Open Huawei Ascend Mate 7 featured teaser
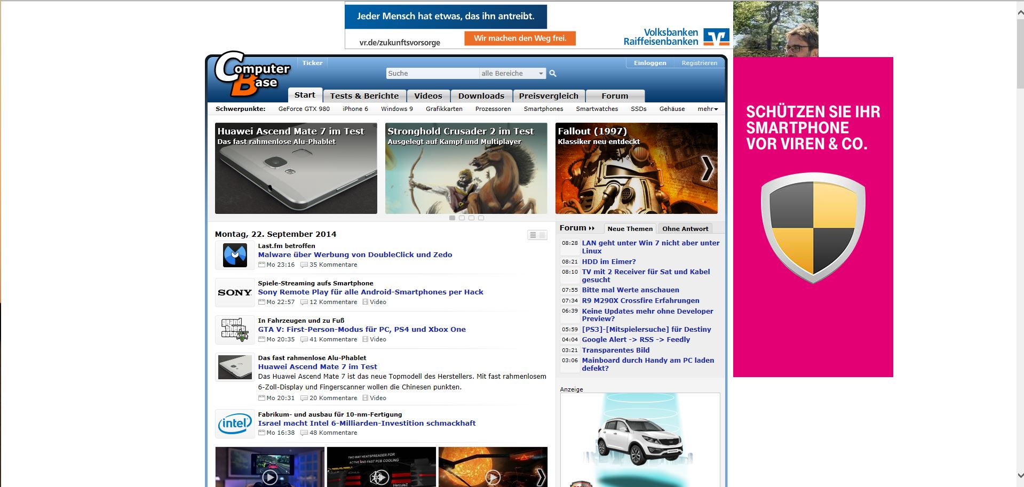Screen dimensions: 1024x487 point(296,169)
